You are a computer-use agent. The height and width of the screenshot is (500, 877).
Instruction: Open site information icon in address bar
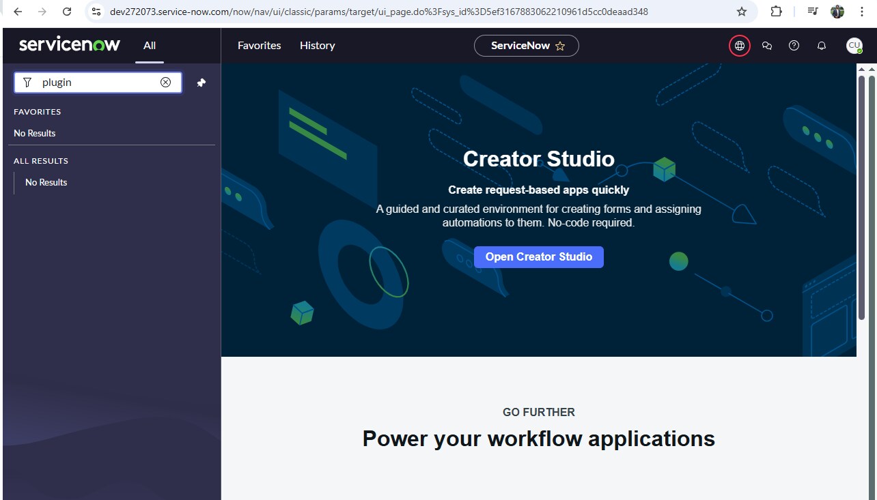(96, 12)
